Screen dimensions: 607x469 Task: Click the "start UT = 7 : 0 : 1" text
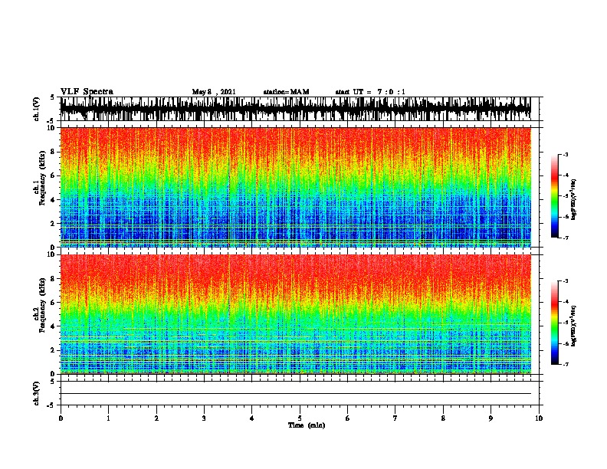tap(370, 92)
